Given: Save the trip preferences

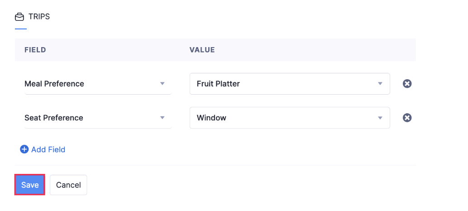Looking at the screenshot, I should (30, 185).
